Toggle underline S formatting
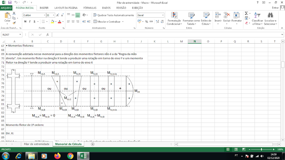285x160 pixels. point(34,22)
